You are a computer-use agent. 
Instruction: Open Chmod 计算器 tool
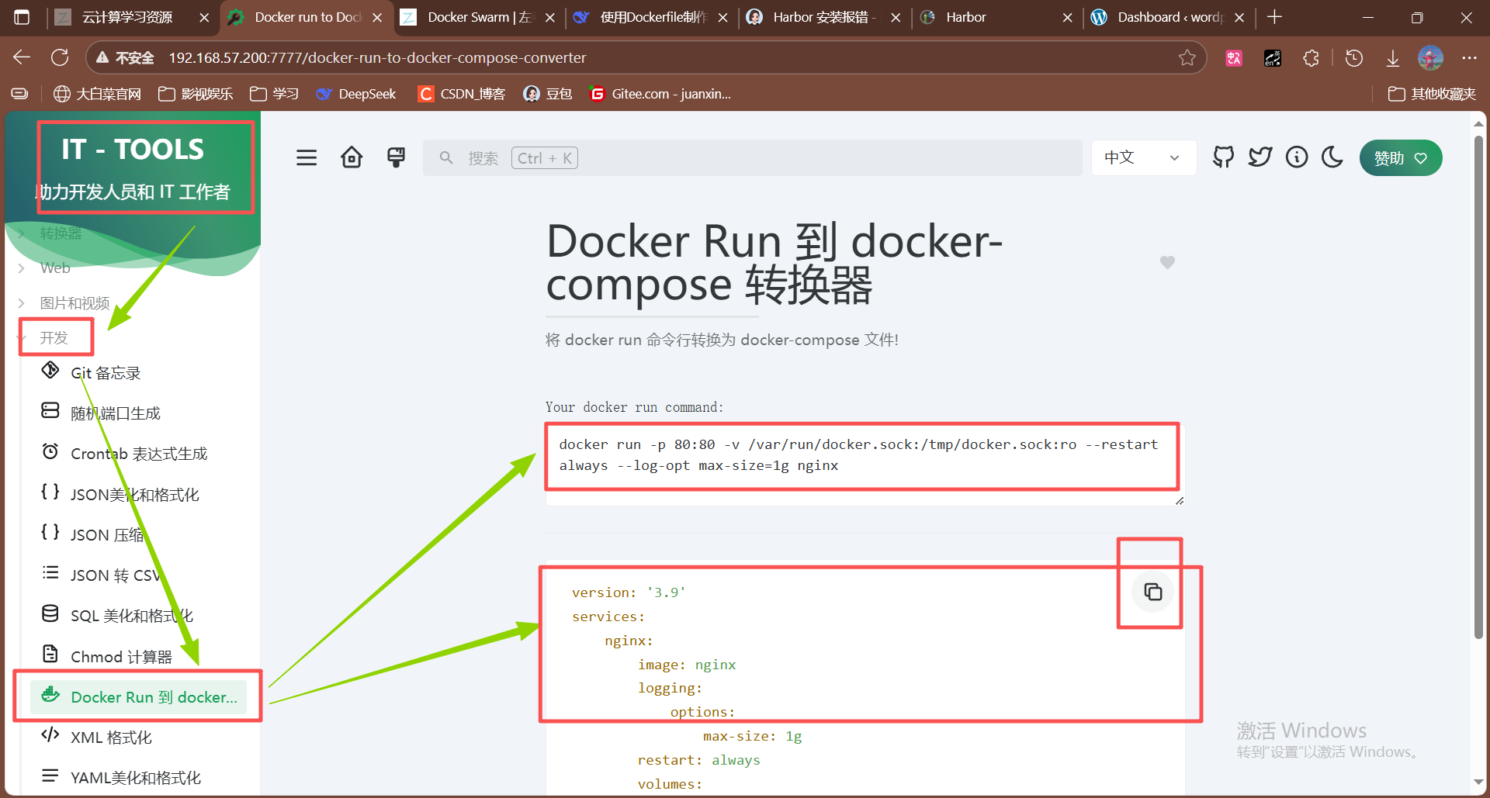click(x=138, y=657)
